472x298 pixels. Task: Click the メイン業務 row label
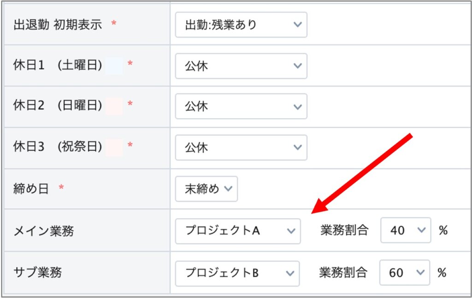coord(44,231)
